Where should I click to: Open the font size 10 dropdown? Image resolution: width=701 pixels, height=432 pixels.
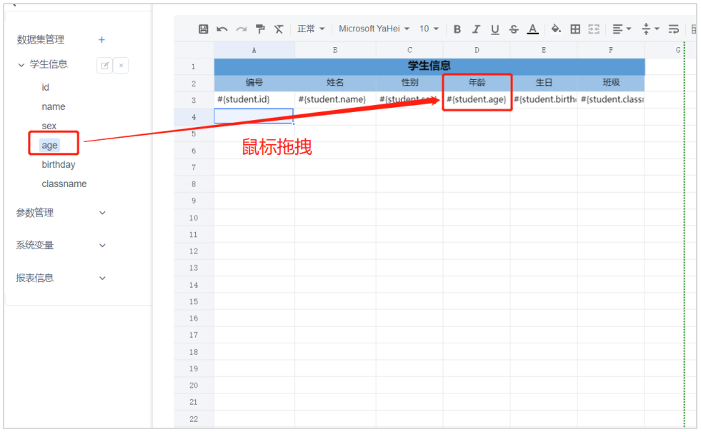pos(429,29)
